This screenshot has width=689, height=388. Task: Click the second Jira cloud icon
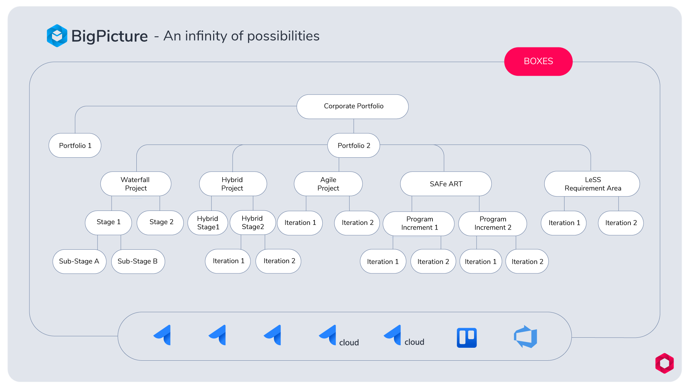coord(404,336)
